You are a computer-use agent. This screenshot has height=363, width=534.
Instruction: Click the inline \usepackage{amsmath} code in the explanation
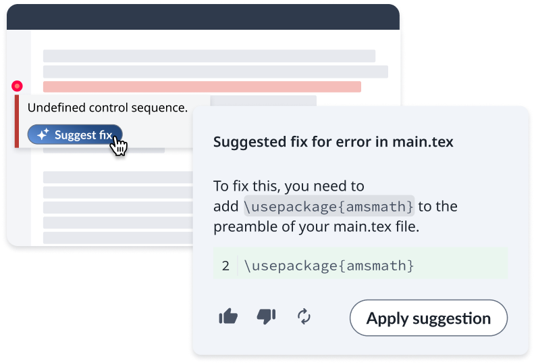point(329,206)
